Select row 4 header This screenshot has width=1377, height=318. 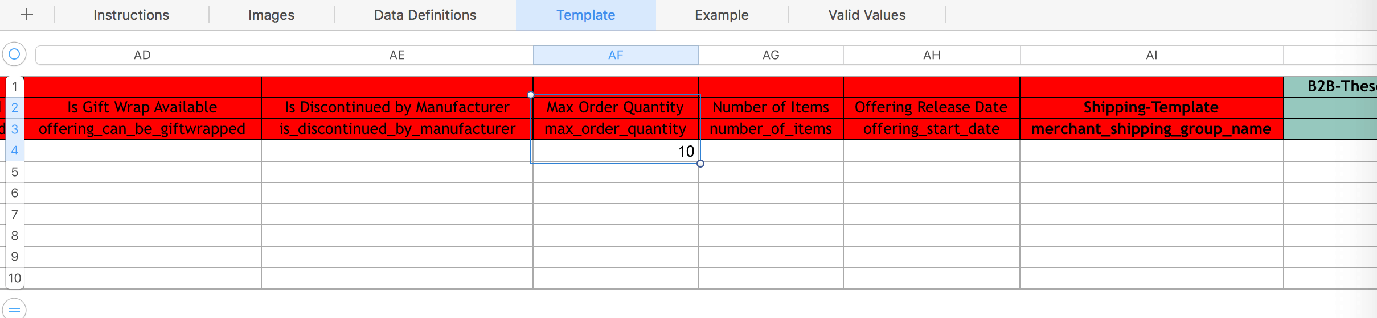click(14, 150)
